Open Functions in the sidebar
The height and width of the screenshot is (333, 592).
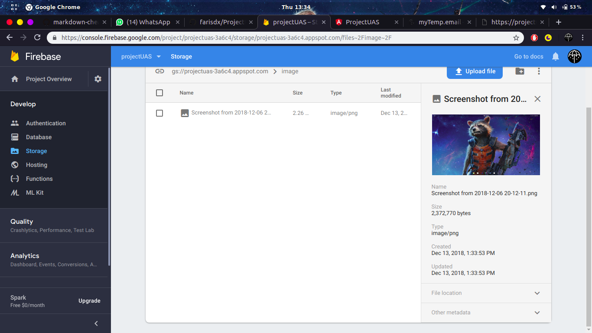(39, 179)
